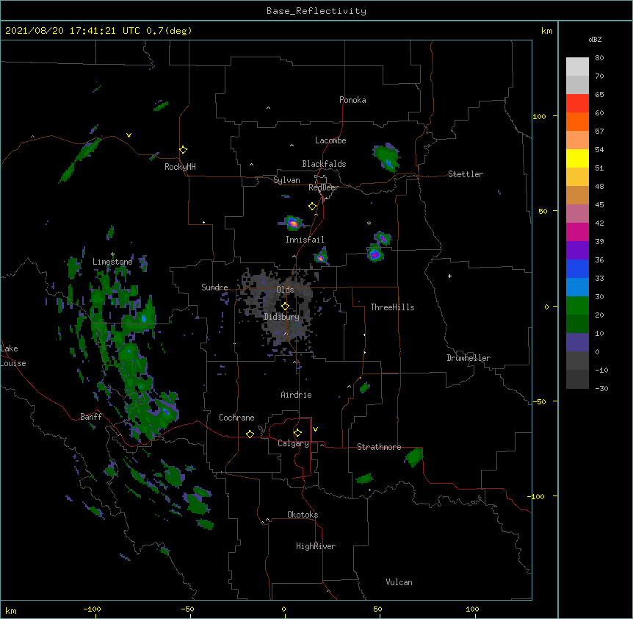This screenshot has width=633, height=619.
Task: Click the Cochrane town label
Action: (x=236, y=418)
